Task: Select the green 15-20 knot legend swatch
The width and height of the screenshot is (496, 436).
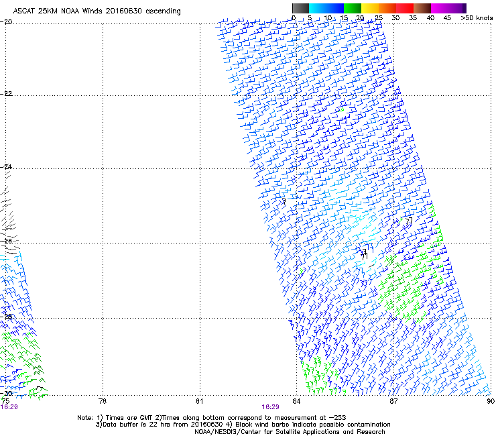Action: 353,8
